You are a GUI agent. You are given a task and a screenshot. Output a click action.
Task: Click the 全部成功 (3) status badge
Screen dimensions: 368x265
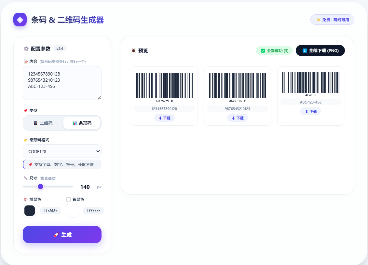pos(274,51)
